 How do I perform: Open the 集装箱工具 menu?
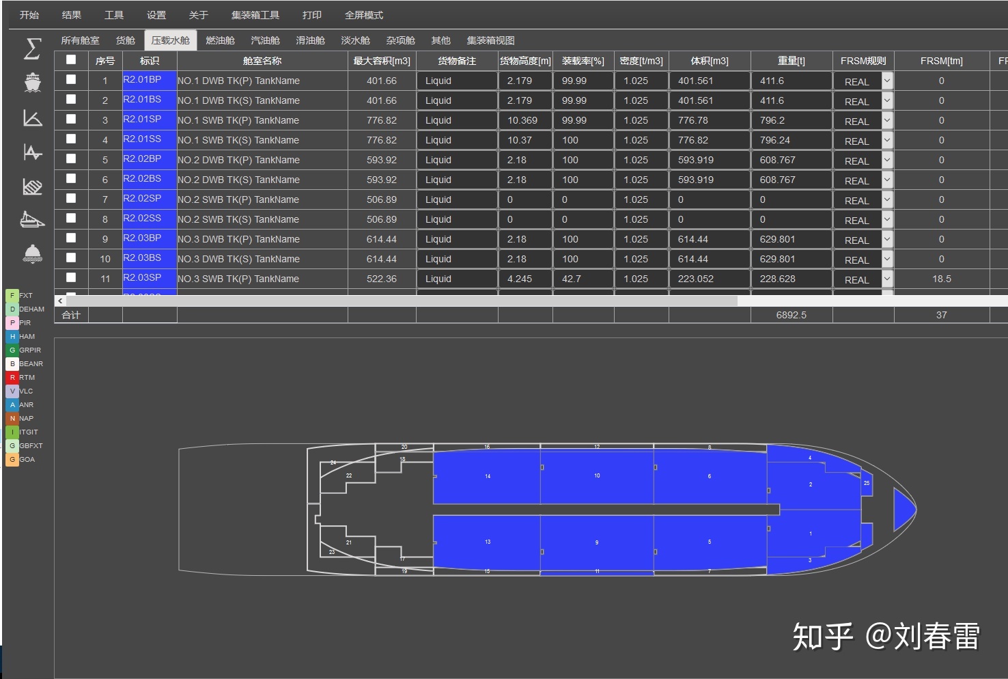[255, 15]
